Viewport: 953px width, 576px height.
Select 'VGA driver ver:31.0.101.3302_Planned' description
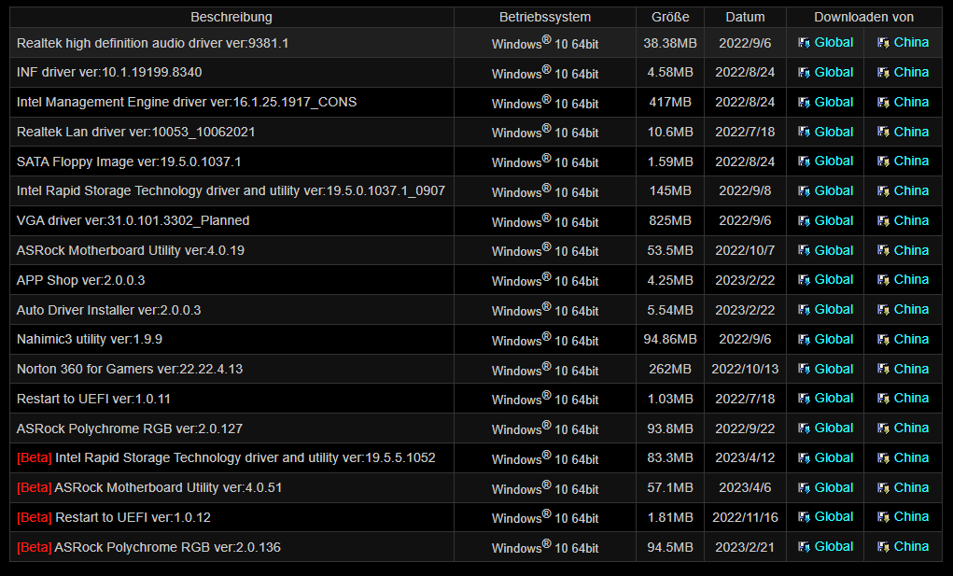click(133, 220)
